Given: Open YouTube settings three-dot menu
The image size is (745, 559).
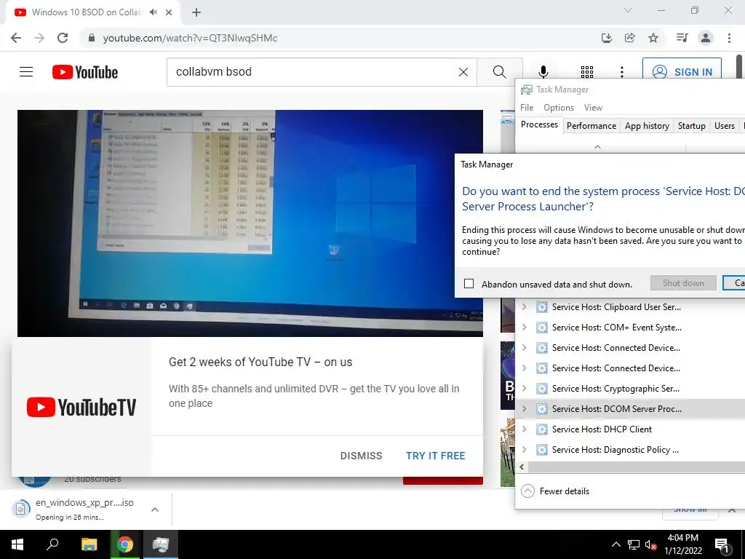Looking at the screenshot, I should 622,72.
